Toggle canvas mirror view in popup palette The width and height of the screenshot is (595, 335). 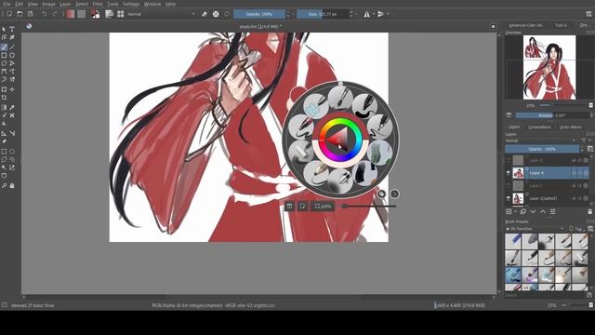pos(289,207)
